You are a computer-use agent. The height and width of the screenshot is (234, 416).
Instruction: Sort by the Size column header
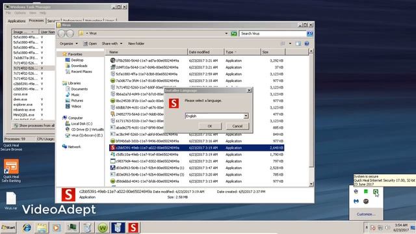(x=273, y=52)
